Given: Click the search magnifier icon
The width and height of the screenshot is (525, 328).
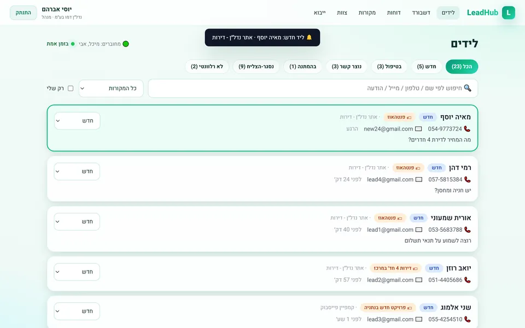Looking at the screenshot, I should (468, 88).
